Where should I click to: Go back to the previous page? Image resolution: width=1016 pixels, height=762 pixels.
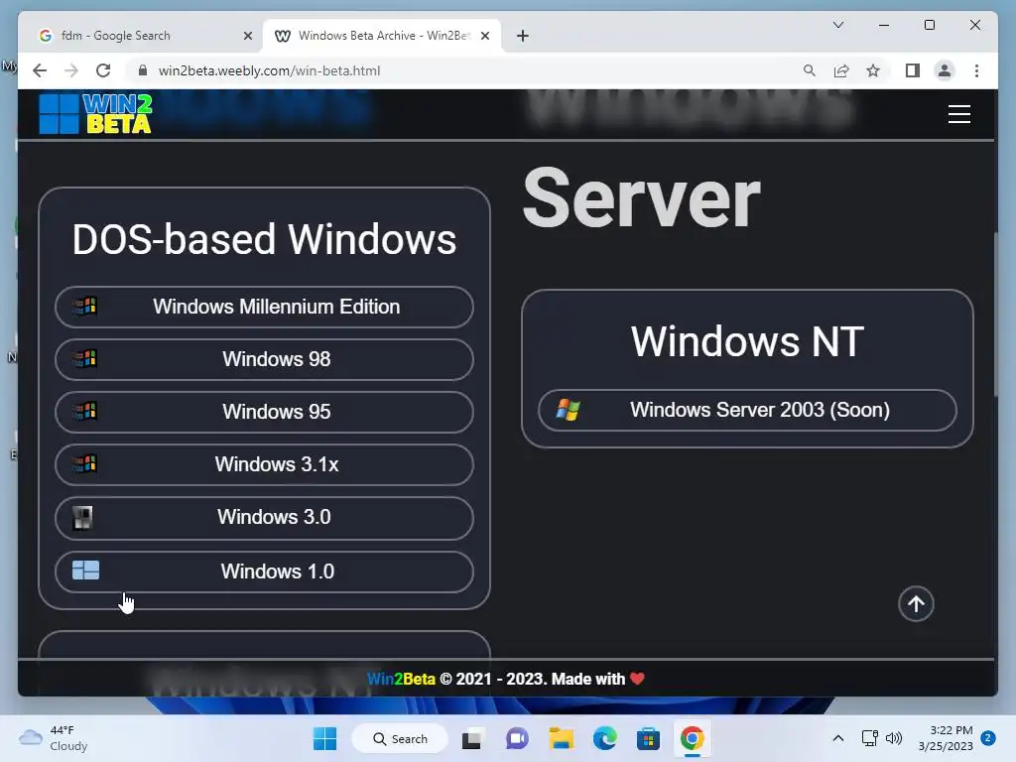(40, 70)
